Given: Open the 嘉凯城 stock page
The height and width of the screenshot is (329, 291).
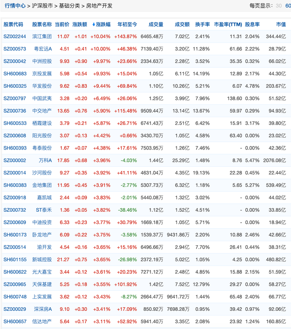Looking at the screenshot, I should tap(44, 197).
